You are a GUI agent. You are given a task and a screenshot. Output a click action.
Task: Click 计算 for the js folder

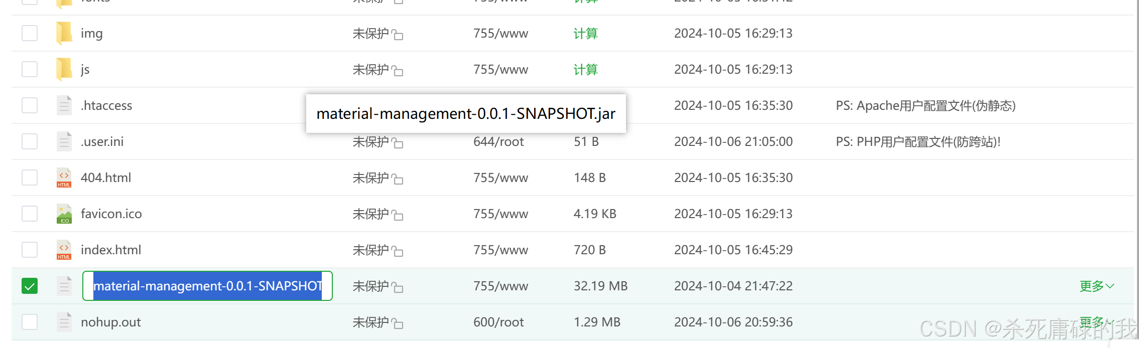[585, 70]
